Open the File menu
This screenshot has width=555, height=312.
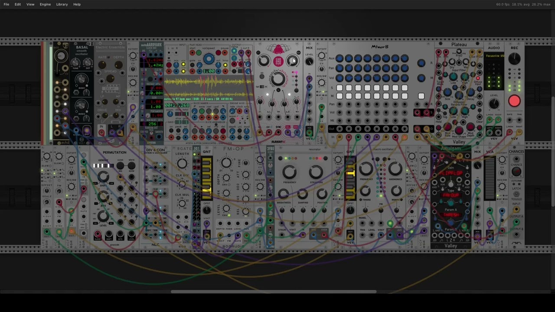(x=7, y=4)
